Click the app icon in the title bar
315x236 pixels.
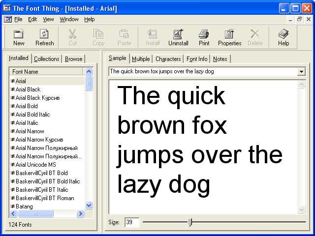click(x=7, y=8)
